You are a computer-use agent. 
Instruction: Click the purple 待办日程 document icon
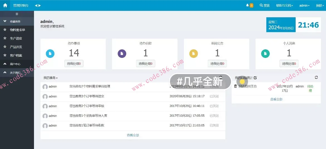click(x=122, y=53)
